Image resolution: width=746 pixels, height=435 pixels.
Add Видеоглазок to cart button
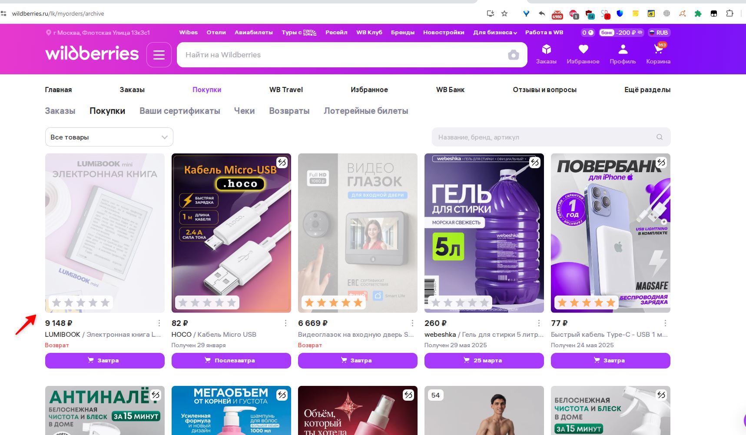(358, 361)
